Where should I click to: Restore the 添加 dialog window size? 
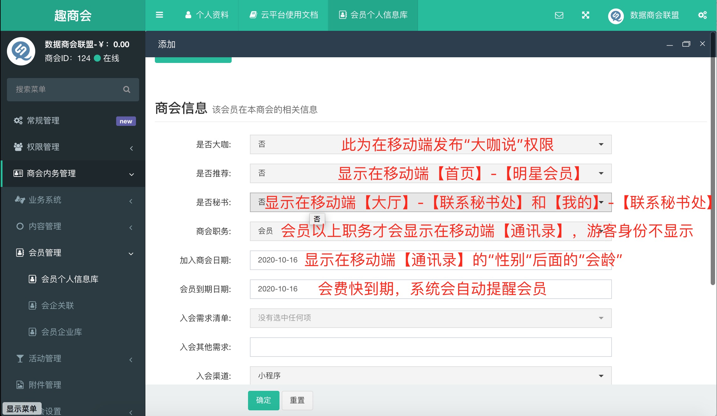tap(686, 44)
